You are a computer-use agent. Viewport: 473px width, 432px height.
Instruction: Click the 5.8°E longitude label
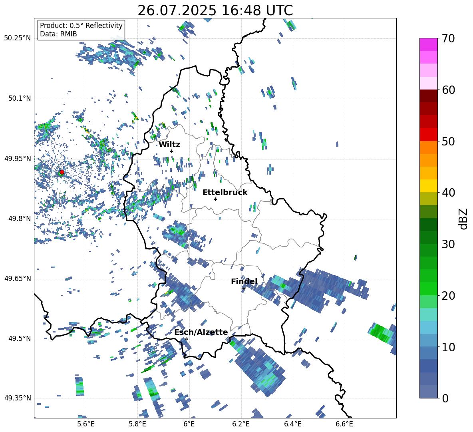point(137,424)
